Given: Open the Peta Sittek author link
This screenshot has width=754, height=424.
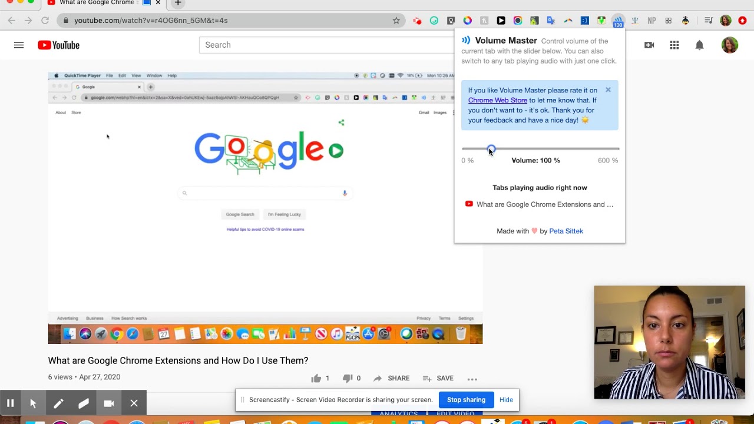Looking at the screenshot, I should pyautogui.click(x=566, y=231).
